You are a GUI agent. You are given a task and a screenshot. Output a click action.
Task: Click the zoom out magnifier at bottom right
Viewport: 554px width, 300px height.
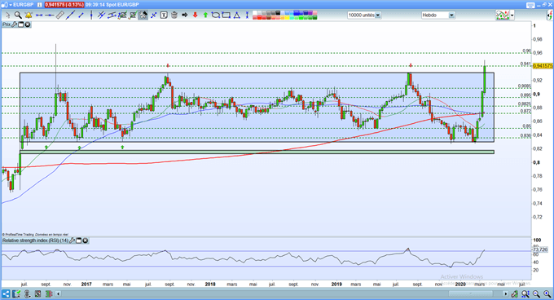tap(536, 293)
